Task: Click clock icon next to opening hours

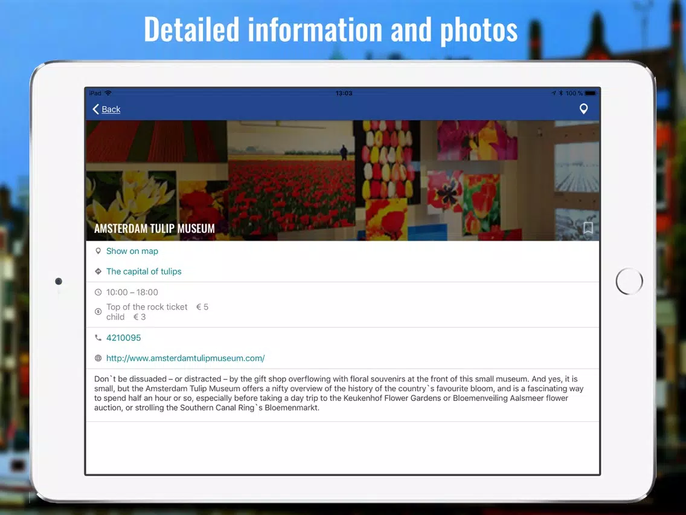Action: point(98,292)
